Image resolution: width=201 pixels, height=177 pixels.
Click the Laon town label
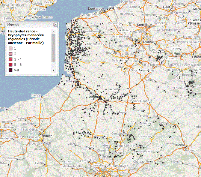tap(162, 122)
